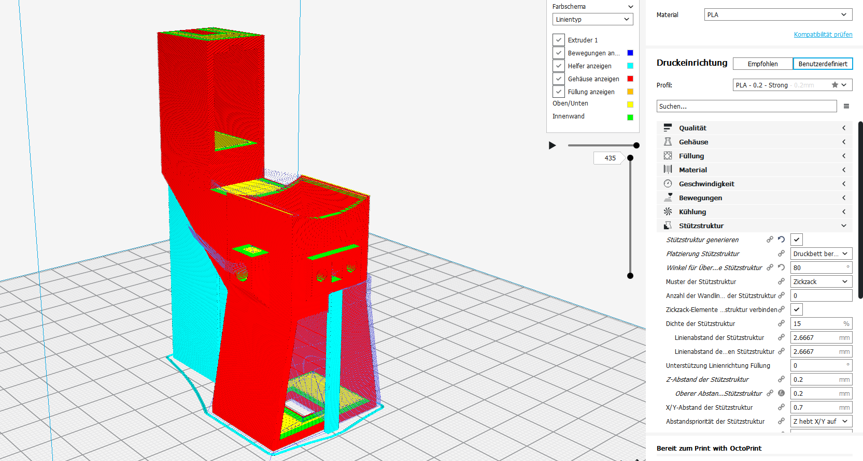Click the Füllung category icon

[x=668, y=156]
